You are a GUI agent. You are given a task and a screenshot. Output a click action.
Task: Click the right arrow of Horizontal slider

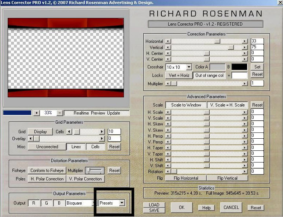click(x=245, y=41)
